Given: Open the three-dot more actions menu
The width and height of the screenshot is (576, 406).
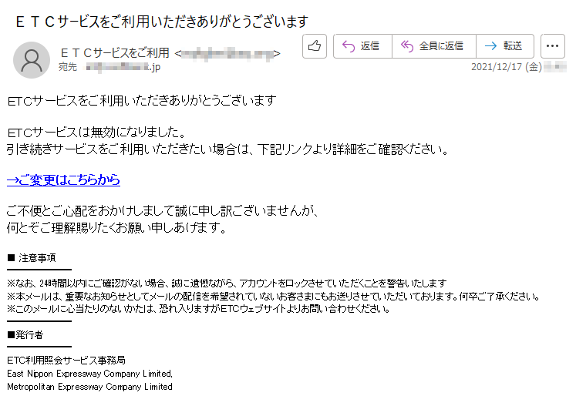Looking at the screenshot, I should [553, 46].
